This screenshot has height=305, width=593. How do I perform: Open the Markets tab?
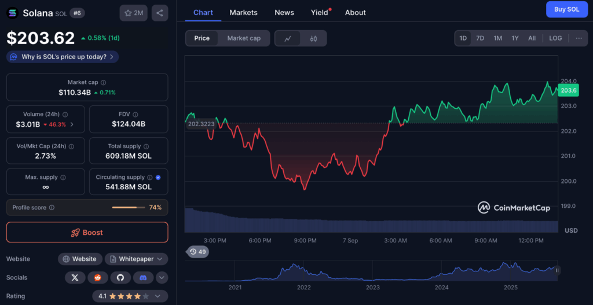(244, 13)
